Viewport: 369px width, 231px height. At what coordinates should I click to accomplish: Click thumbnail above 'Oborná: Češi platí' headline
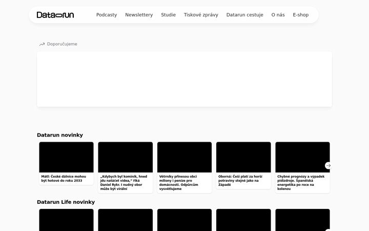point(243,157)
